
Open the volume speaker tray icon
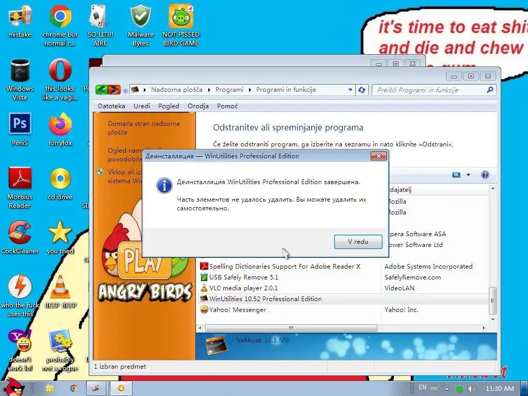471,389
